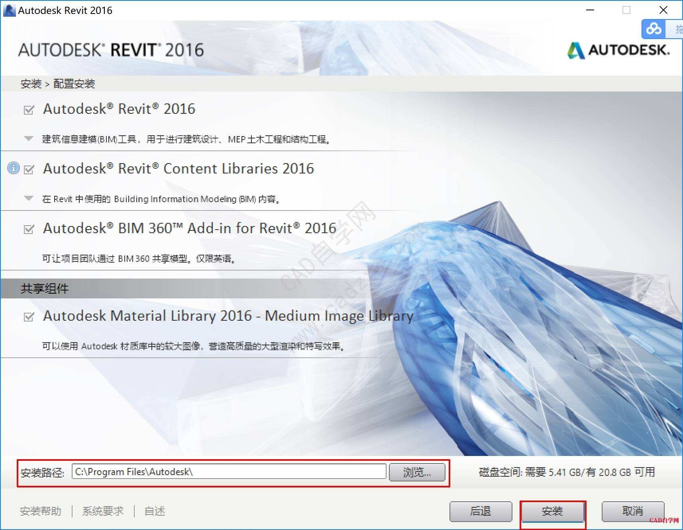Open the info tooltip beside Content Libraries 2016
The height and width of the screenshot is (530, 683).
click(13, 168)
